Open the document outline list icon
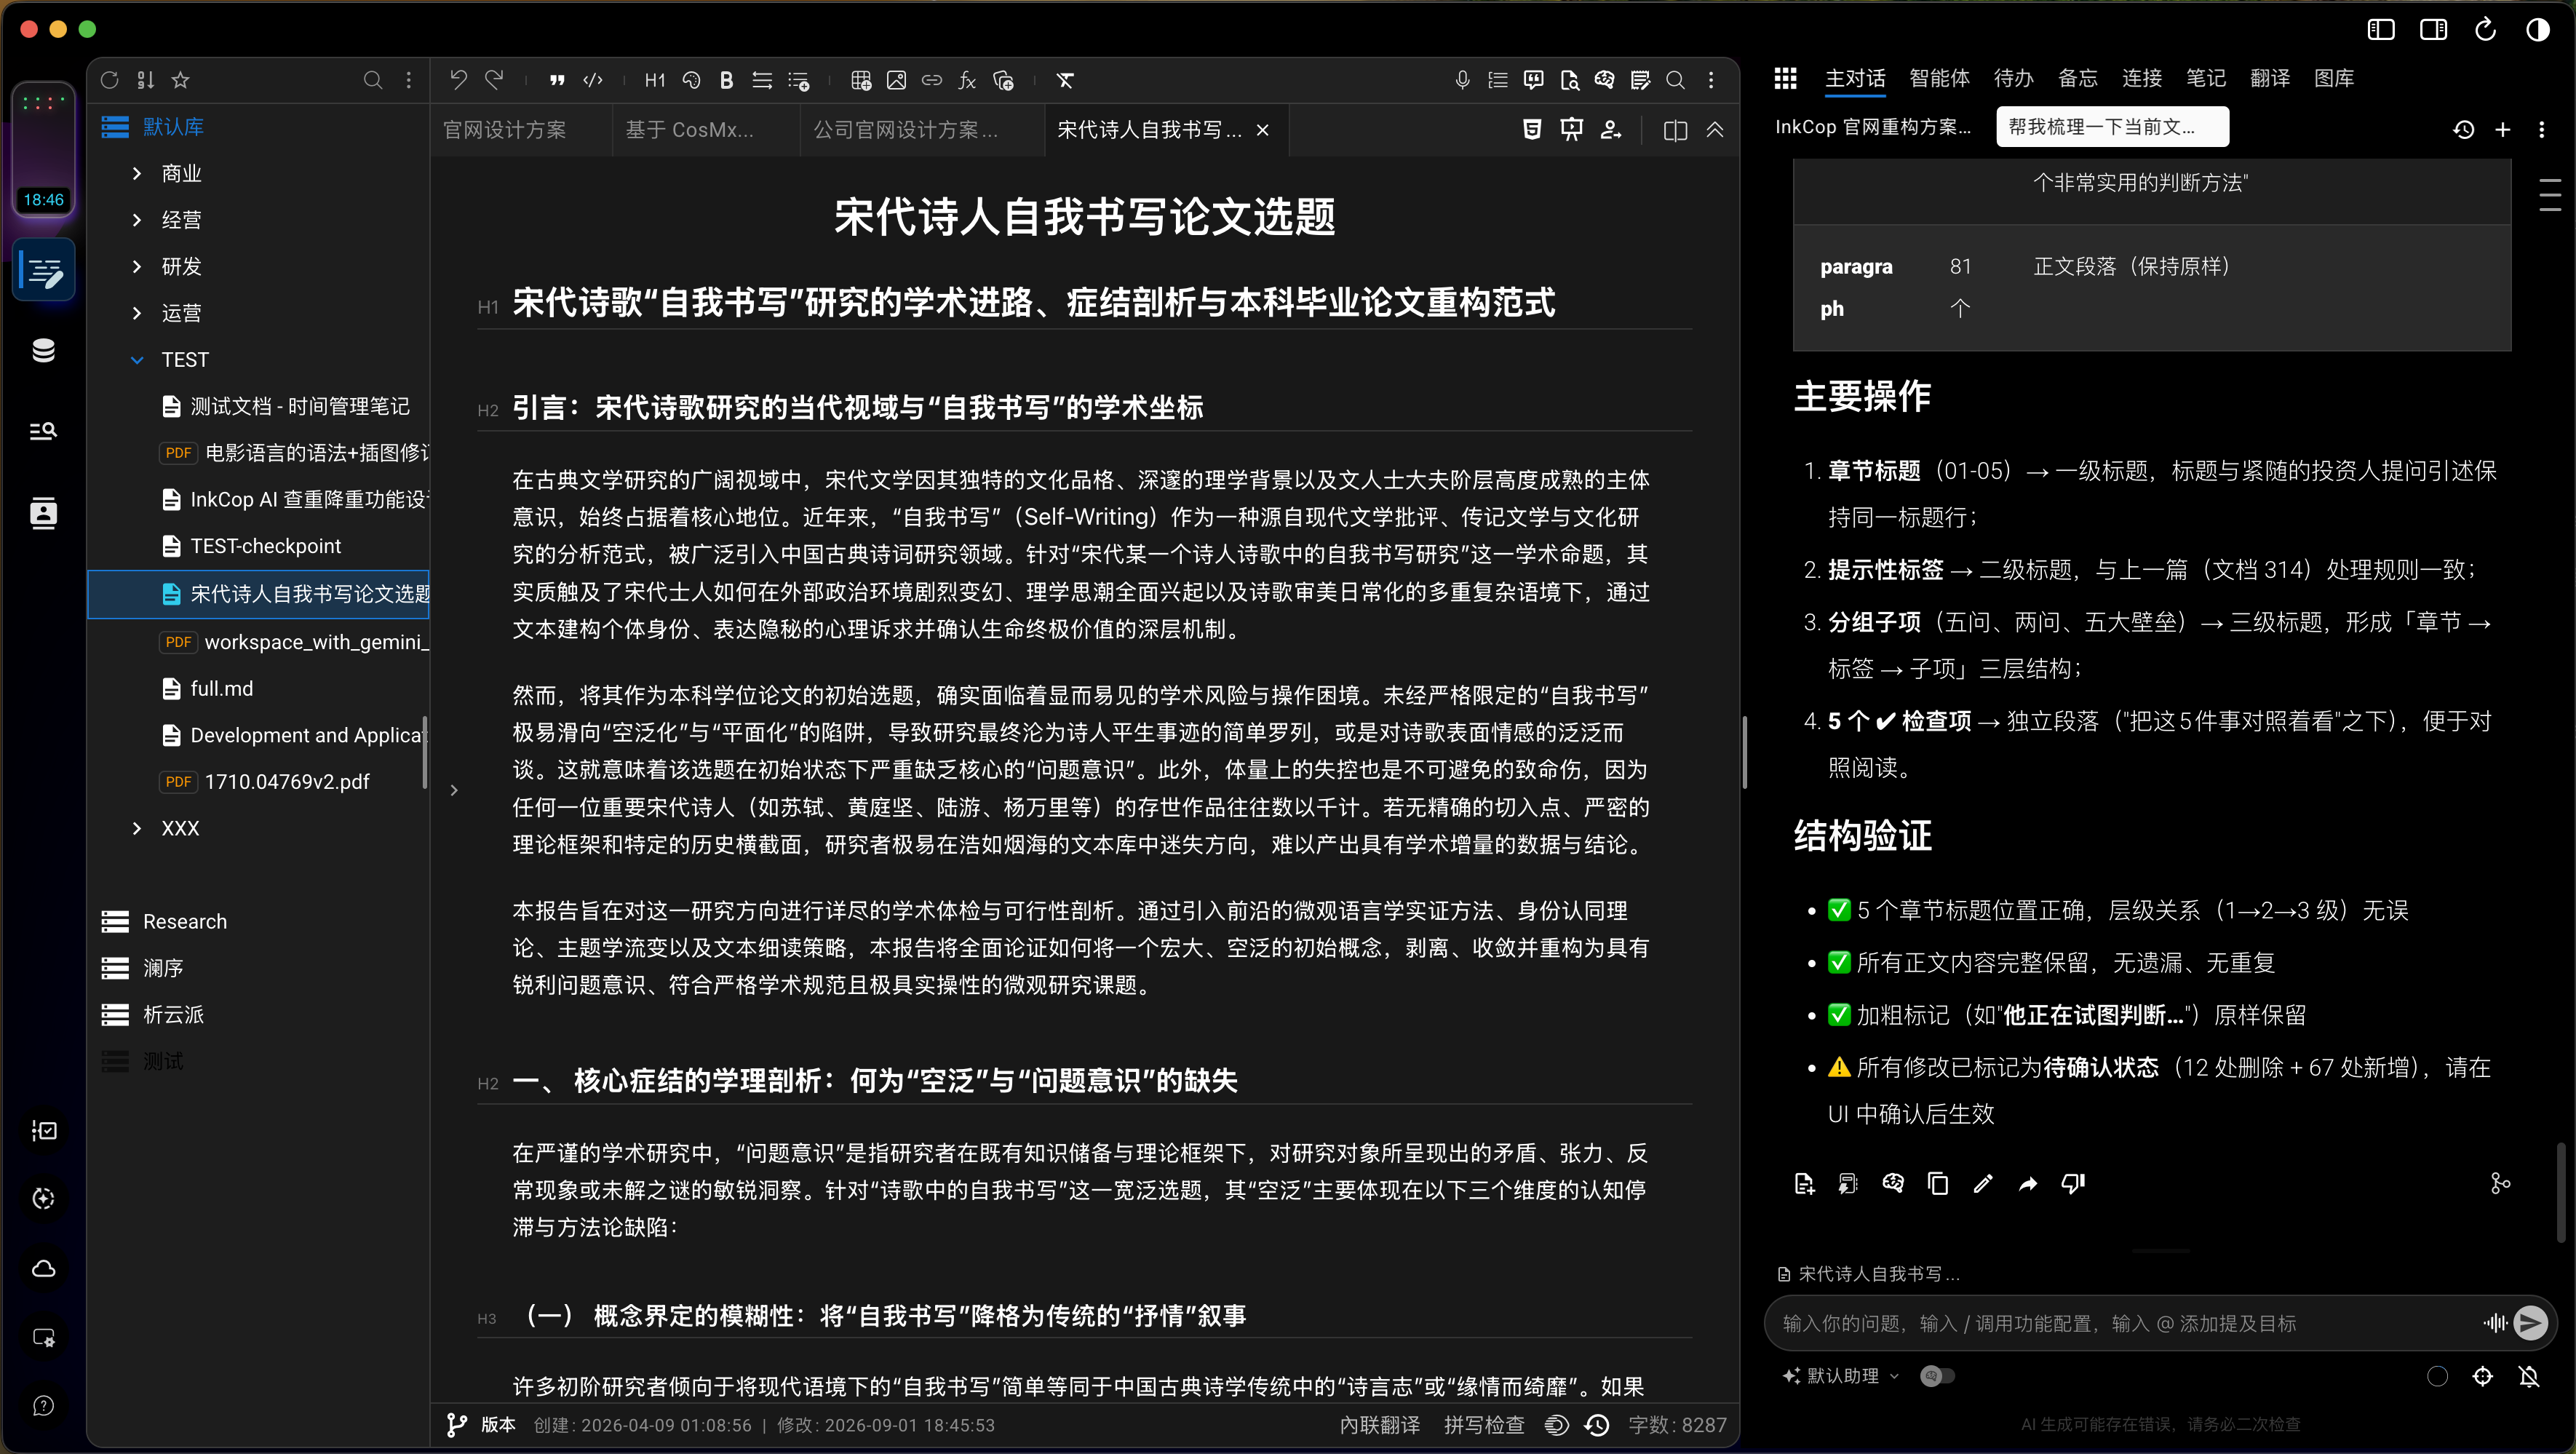 click(1498, 80)
